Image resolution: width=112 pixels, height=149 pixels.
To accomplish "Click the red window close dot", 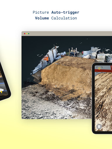I will click(25, 34).
